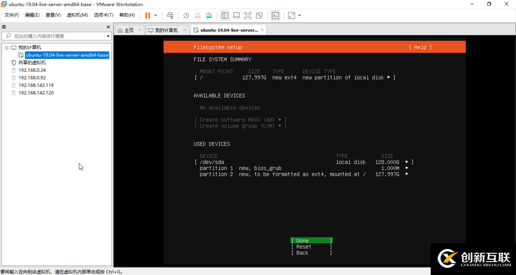Send Ctrl+Alt+Del to the VM via toolbar icon
Viewport: 516px width, 275px height.
point(170,16)
